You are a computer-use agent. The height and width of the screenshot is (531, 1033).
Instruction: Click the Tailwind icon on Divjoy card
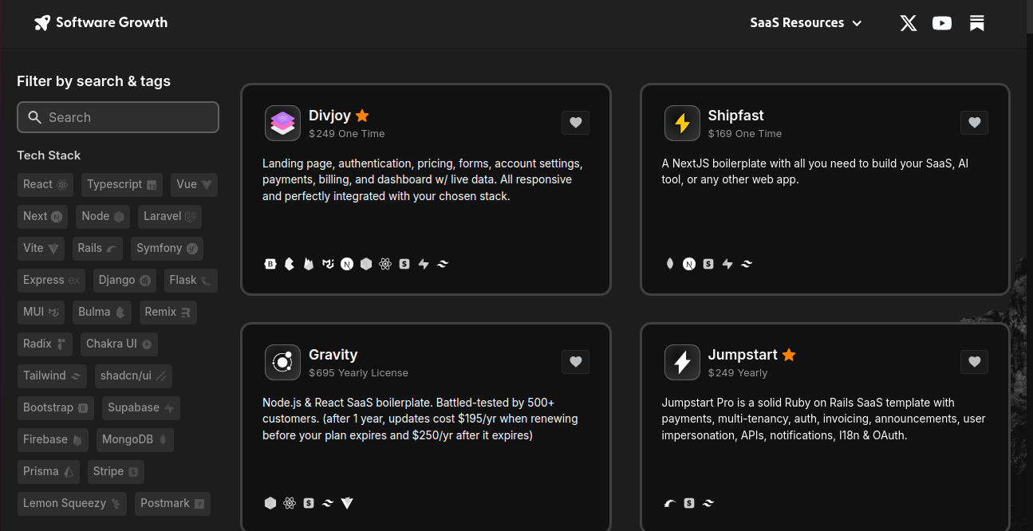click(x=443, y=264)
